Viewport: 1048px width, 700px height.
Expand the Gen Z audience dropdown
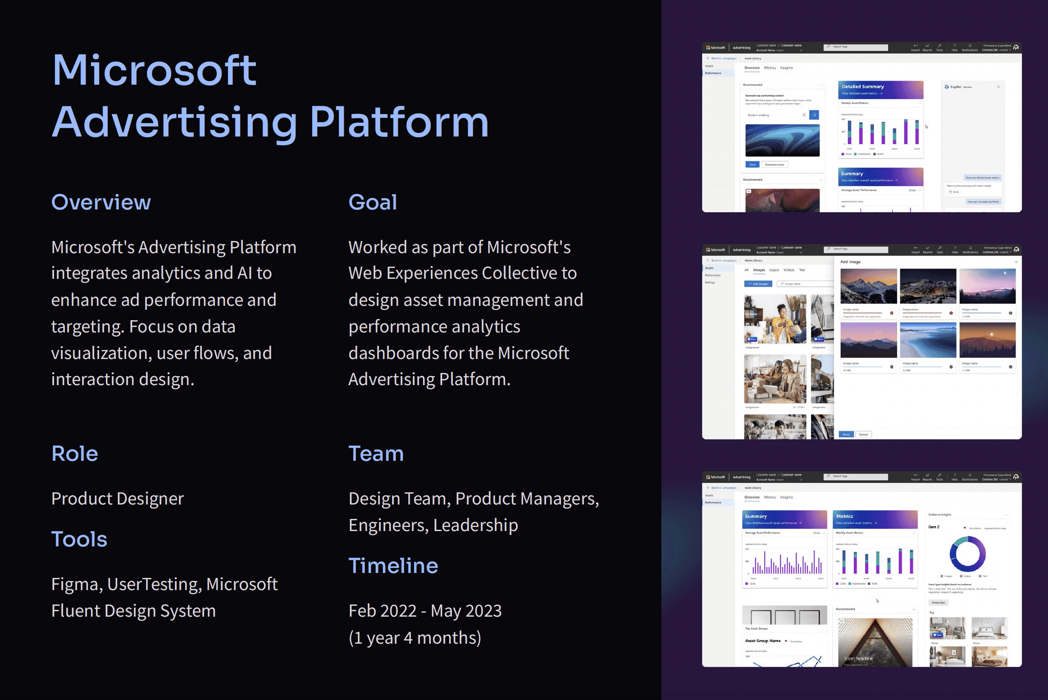965,527
